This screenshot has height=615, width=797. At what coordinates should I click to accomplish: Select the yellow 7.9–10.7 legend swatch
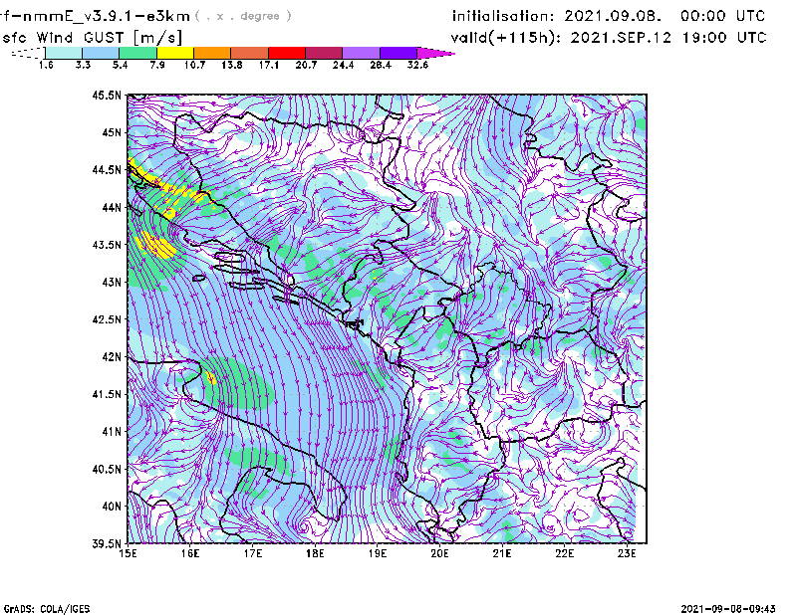pyautogui.click(x=175, y=53)
